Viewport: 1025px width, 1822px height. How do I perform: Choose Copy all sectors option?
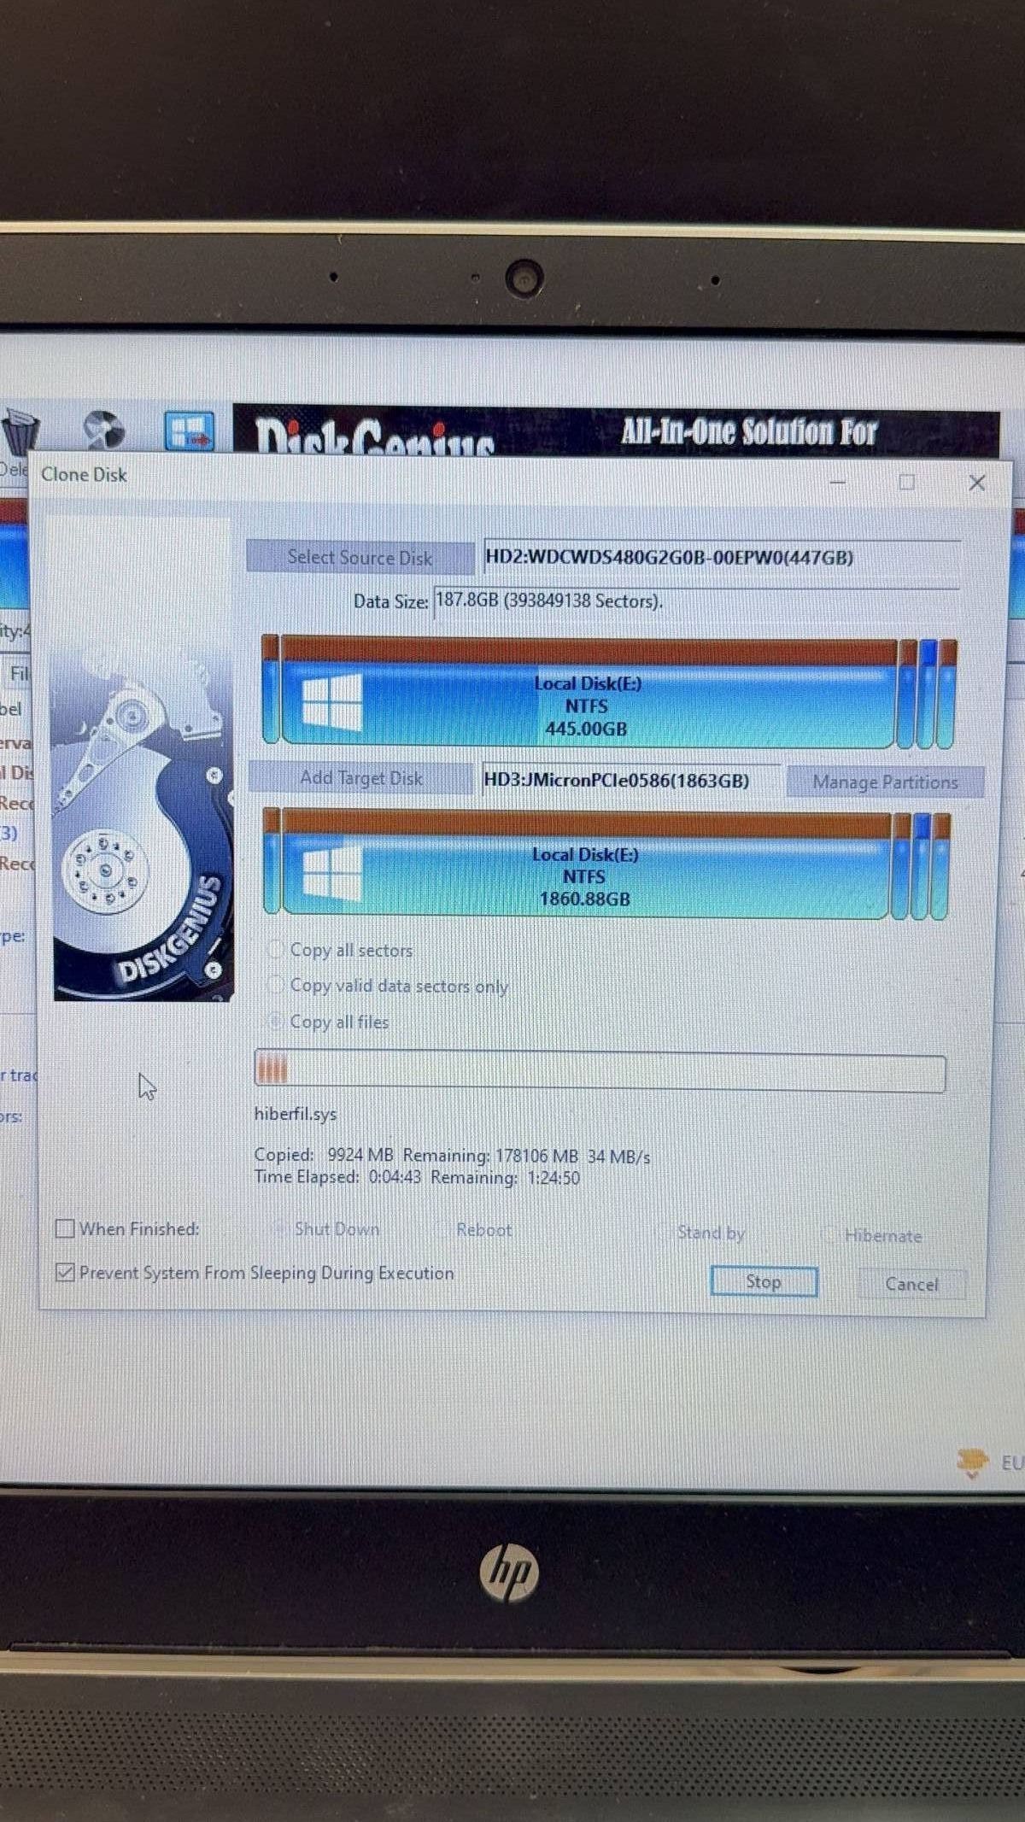pyautogui.click(x=342, y=950)
